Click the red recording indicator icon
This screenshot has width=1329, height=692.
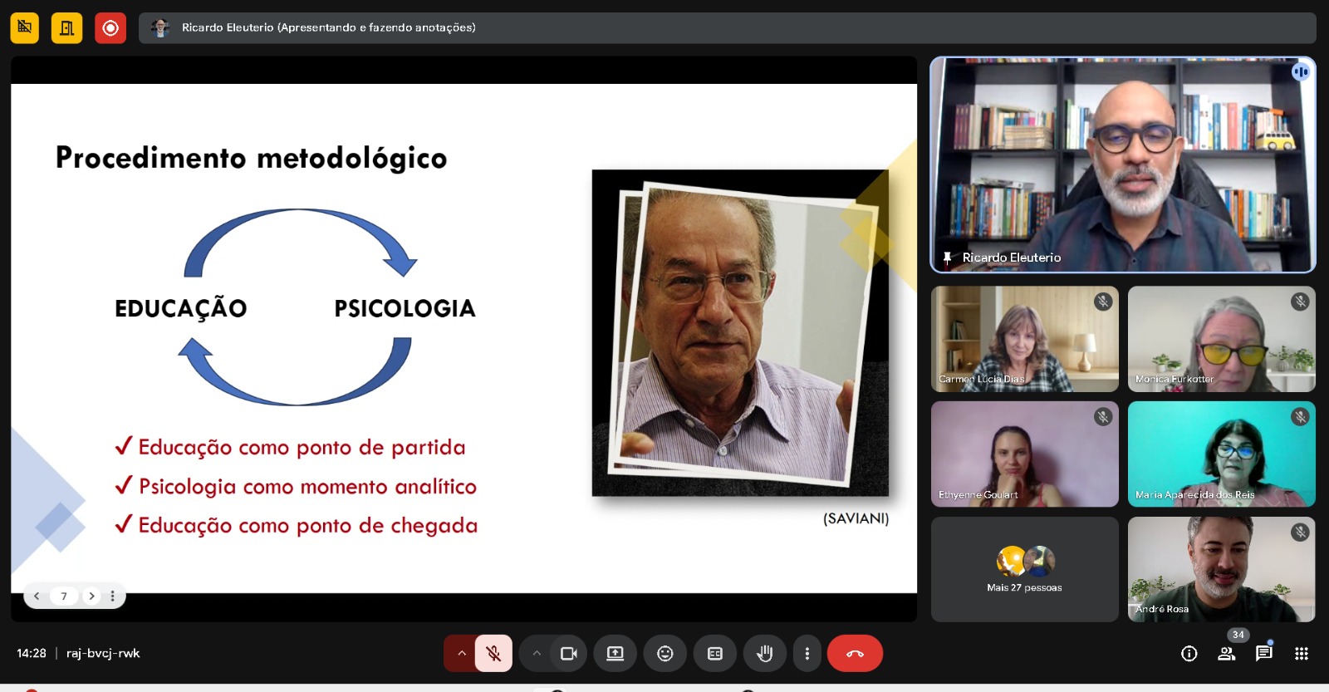110,28
